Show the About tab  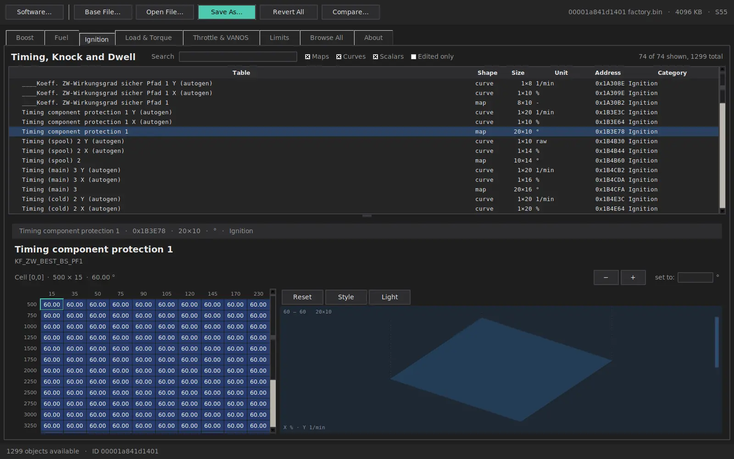point(373,38)
